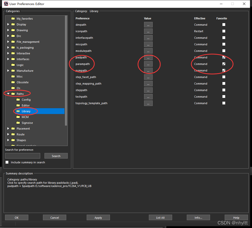The image size is (252, 228).
Task: Click the Apply button
Action: 98,218
